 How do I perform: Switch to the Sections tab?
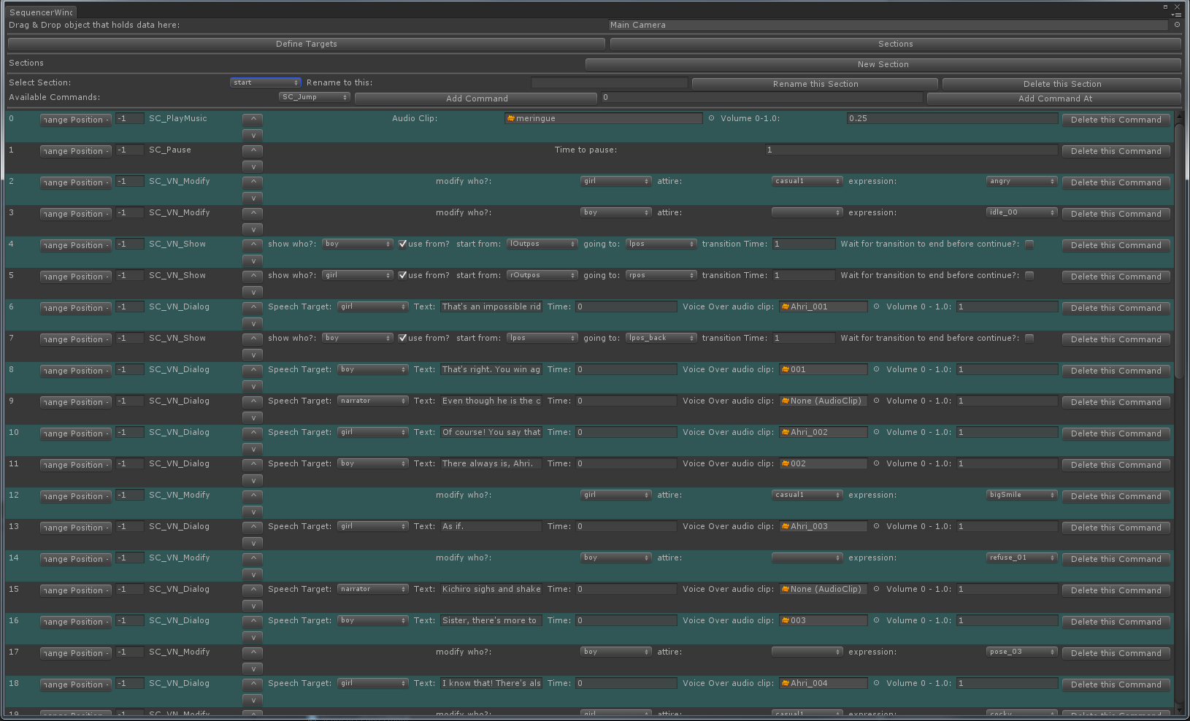click(895, 44)
